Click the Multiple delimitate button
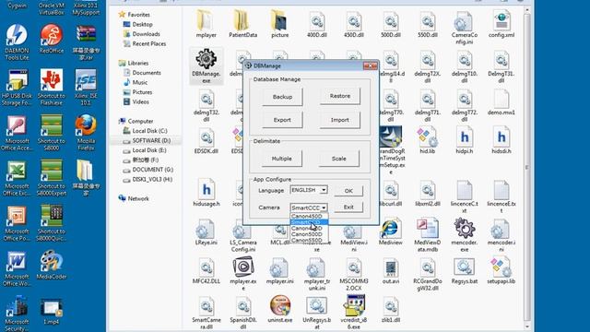This screenshot has height=332, width=590. coord(281,159)
